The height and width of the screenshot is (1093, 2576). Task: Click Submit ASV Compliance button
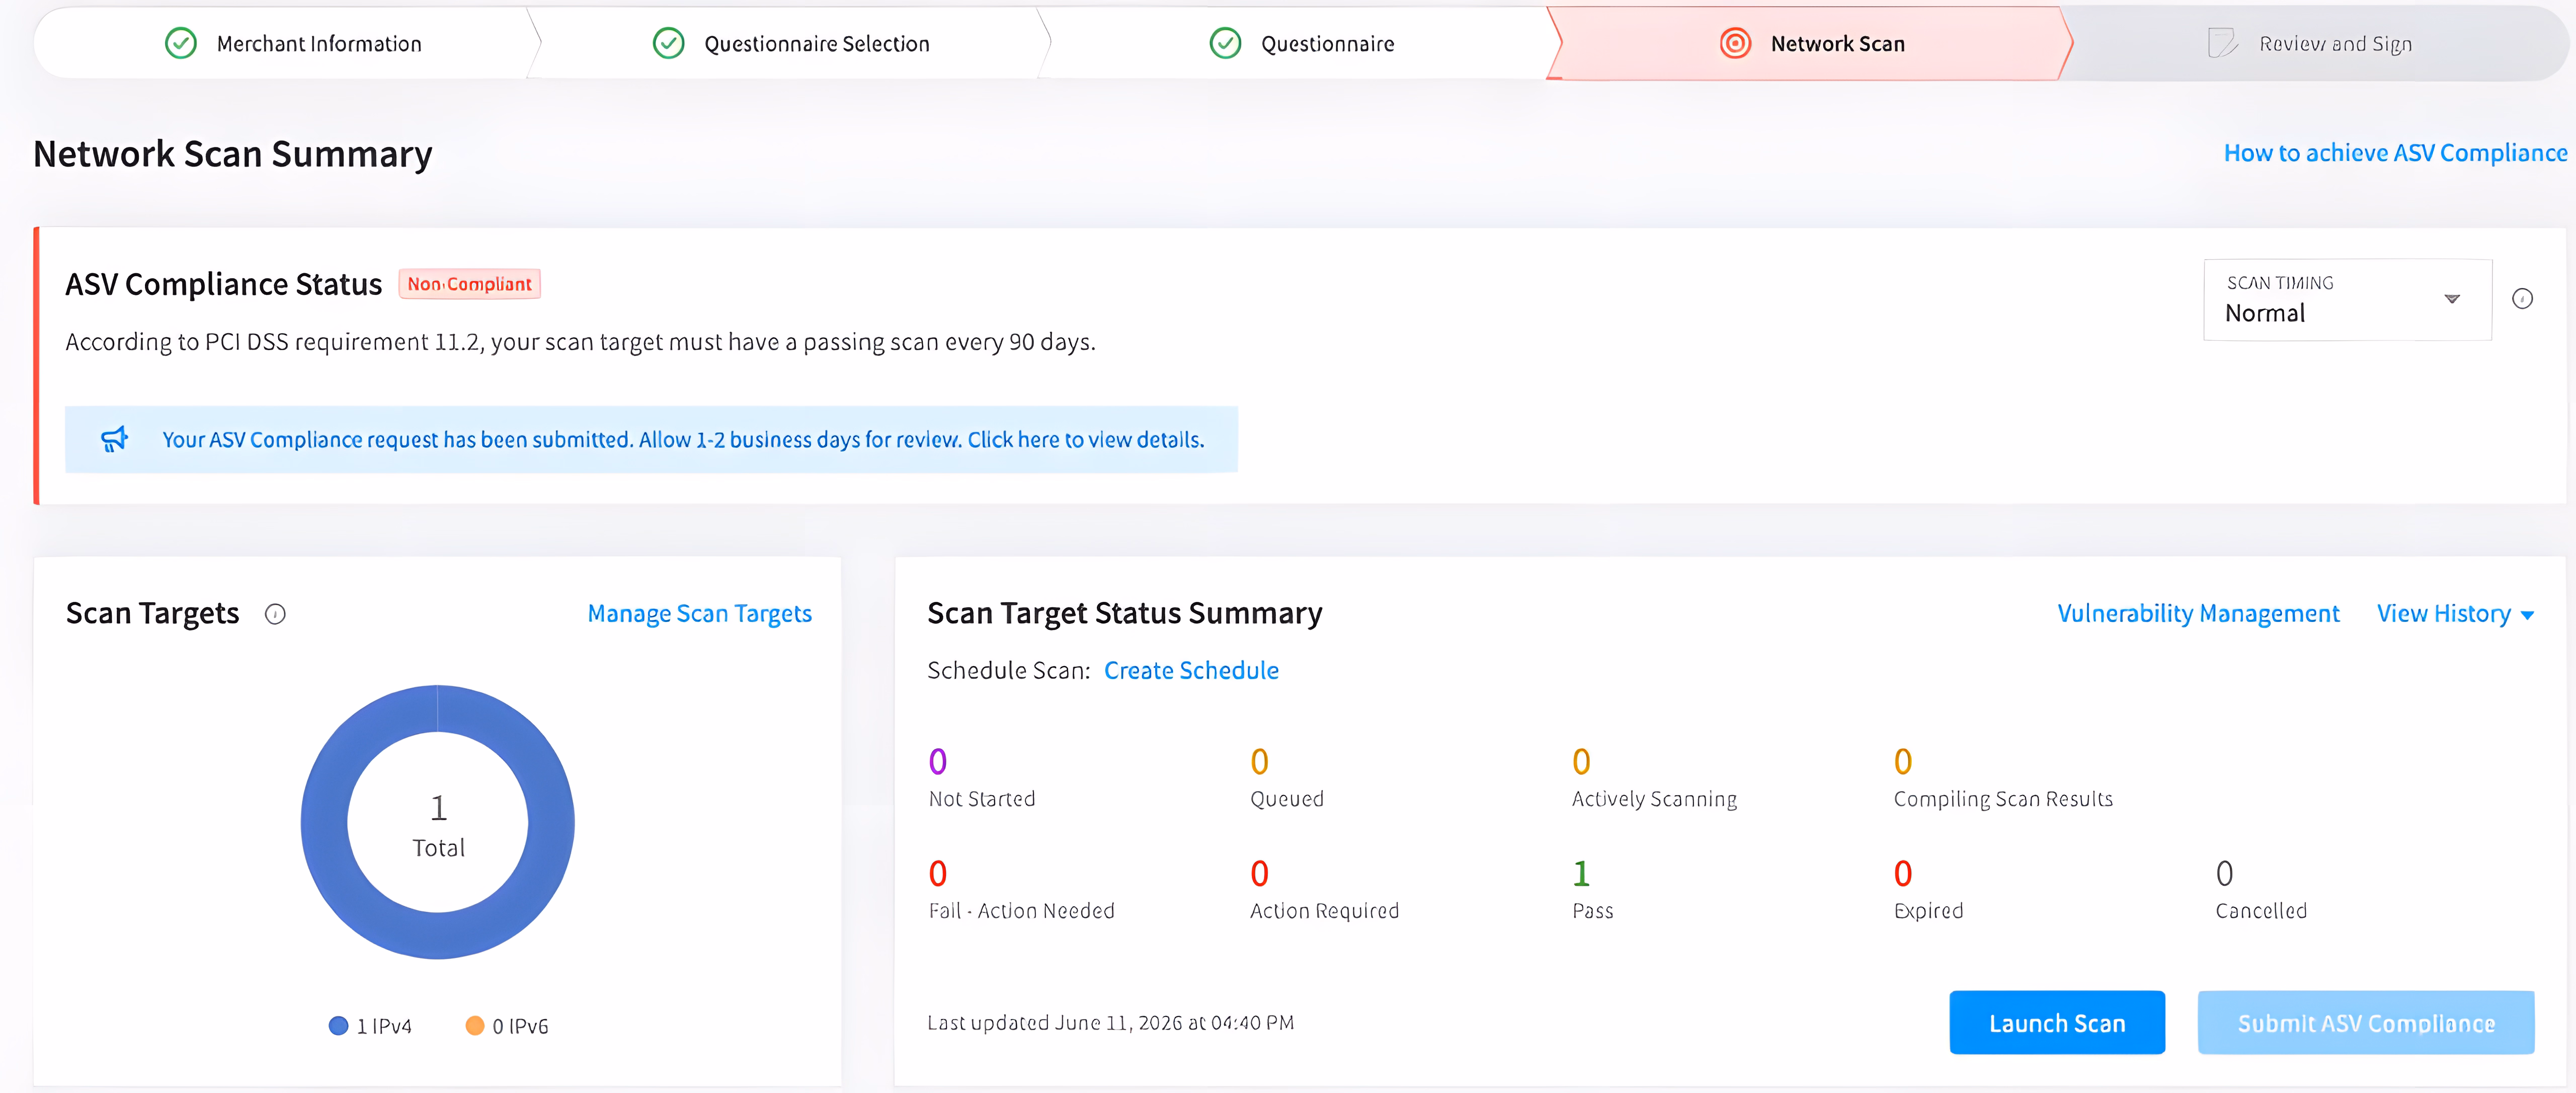[x=2366, y=1023]
